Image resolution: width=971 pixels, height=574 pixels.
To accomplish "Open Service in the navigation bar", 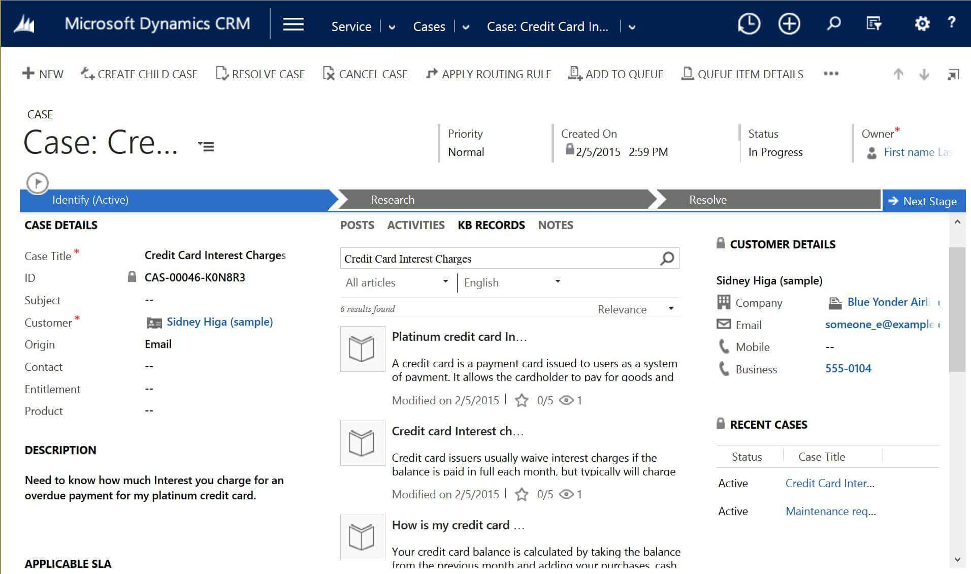I will point(351,26).
